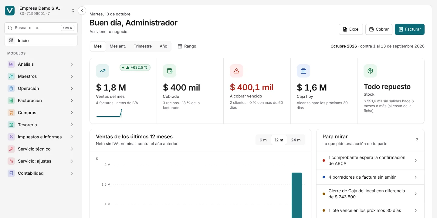The width and height of the screenshot is (437, 218).
Task: Click the Ventas del mes trend icon
Action: tap(103, 71)
